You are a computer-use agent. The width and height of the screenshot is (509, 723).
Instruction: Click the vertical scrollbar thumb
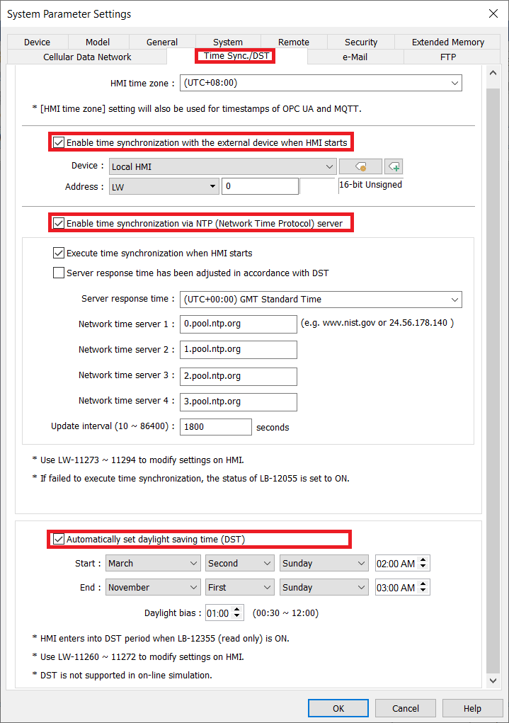pyautogui.click(x=493, y=380)
